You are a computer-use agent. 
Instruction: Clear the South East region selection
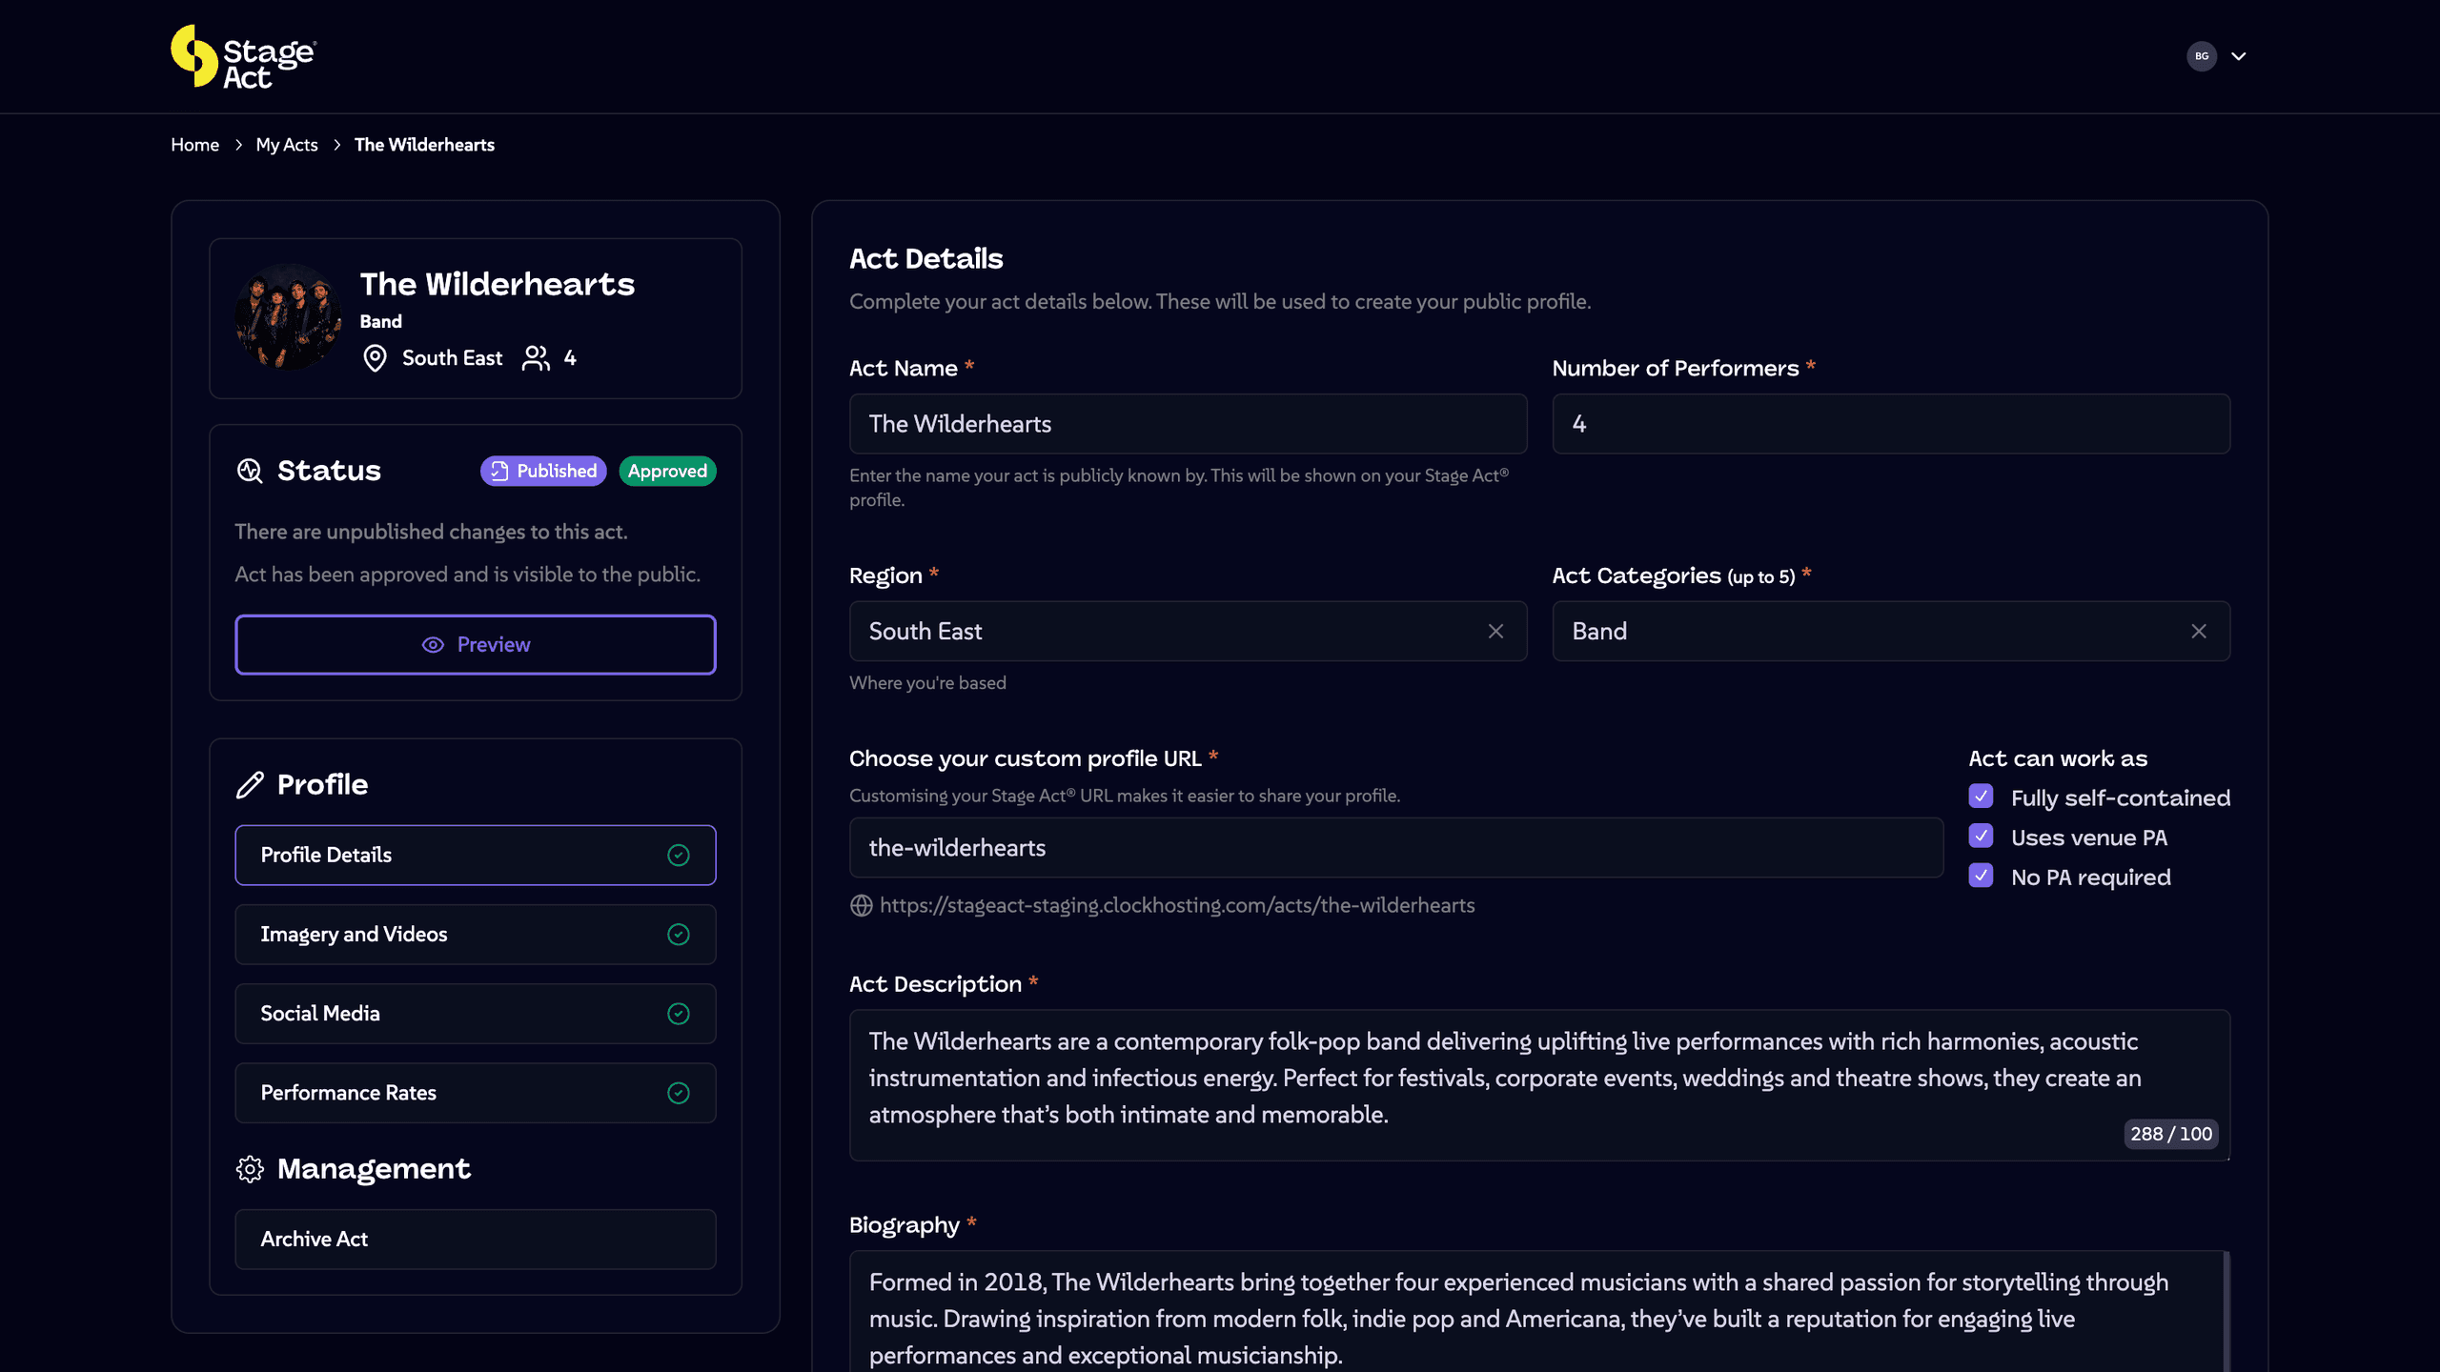(x=1495, y=631)
